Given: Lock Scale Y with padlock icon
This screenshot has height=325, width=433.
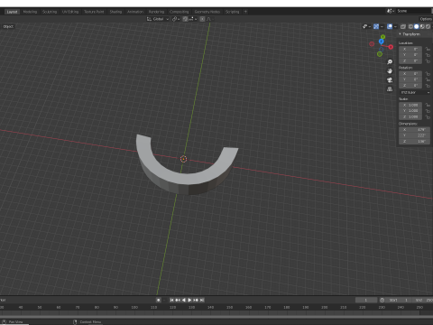Looking at the screenshot, I should (x=428, y=111).
